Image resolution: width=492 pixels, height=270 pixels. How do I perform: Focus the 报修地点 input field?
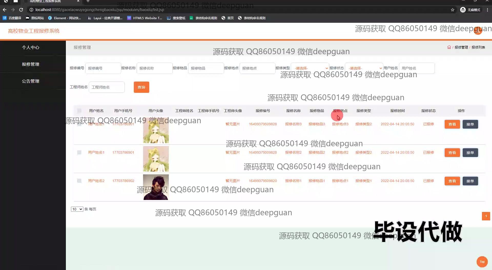point(258,68)
